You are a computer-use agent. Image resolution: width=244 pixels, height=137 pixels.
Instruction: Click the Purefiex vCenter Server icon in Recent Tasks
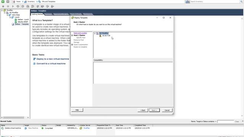(x=81, y=128)
